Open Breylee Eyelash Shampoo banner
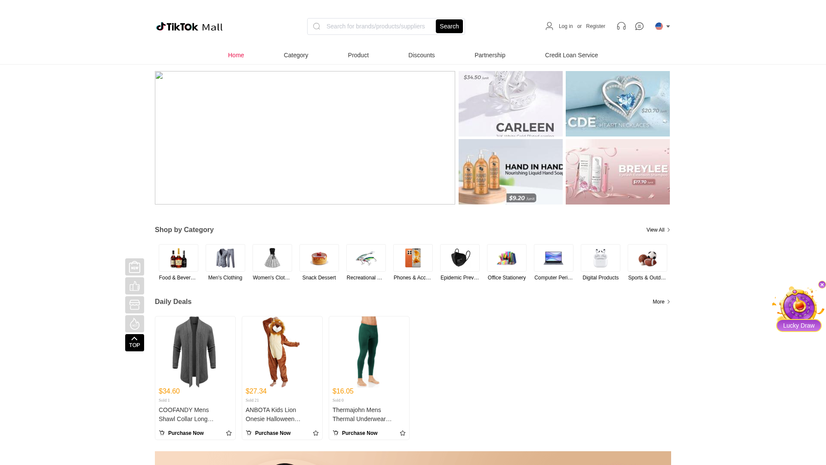The height and width of the screenshot is (465, 826). (618, 172)
